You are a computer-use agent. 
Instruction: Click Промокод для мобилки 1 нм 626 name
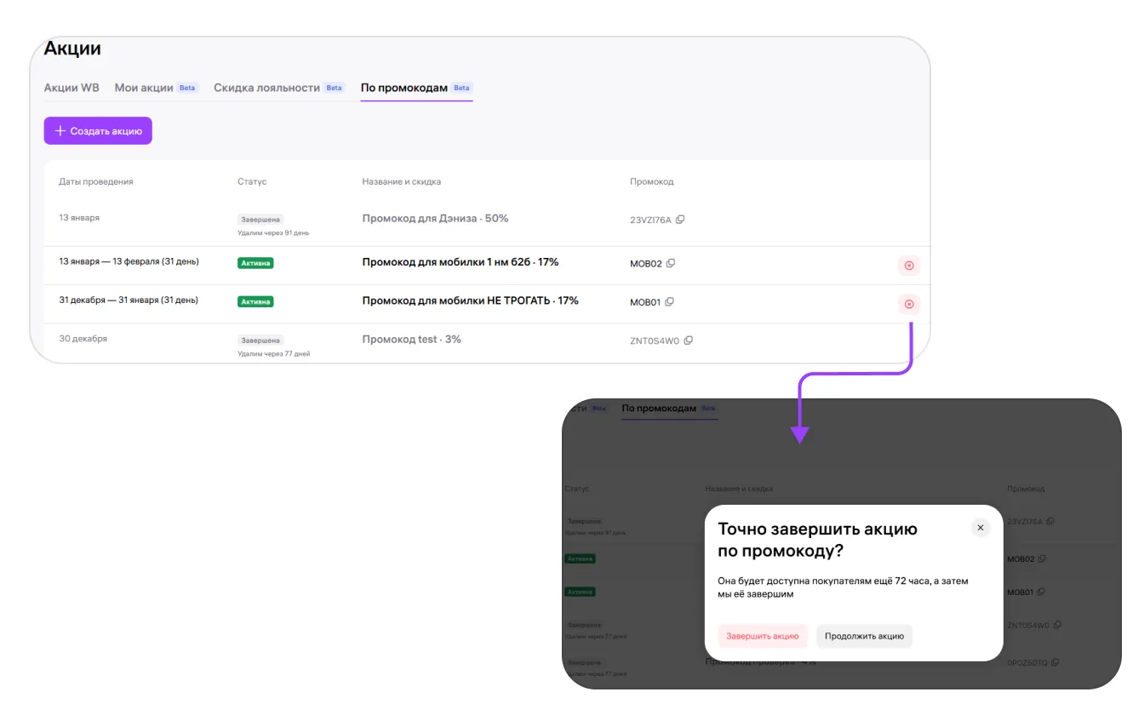(x=460, y=262)
